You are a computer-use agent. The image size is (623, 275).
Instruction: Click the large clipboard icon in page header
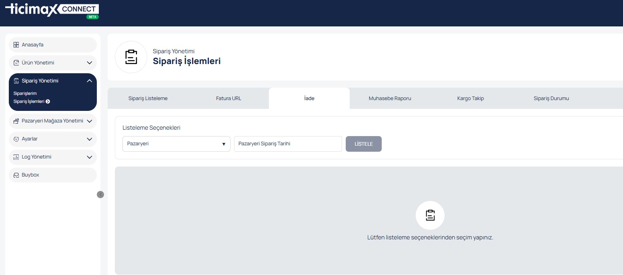pyautogui.click(x=131, y=57)
